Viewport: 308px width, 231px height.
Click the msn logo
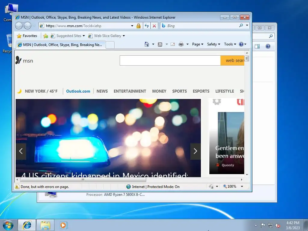tap(24, 60)
